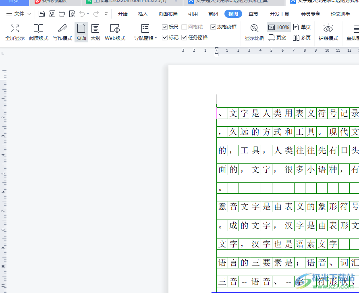Click the vertical ruler on left
The width and height of the screenshot is (359, 293).
[4, 181]
